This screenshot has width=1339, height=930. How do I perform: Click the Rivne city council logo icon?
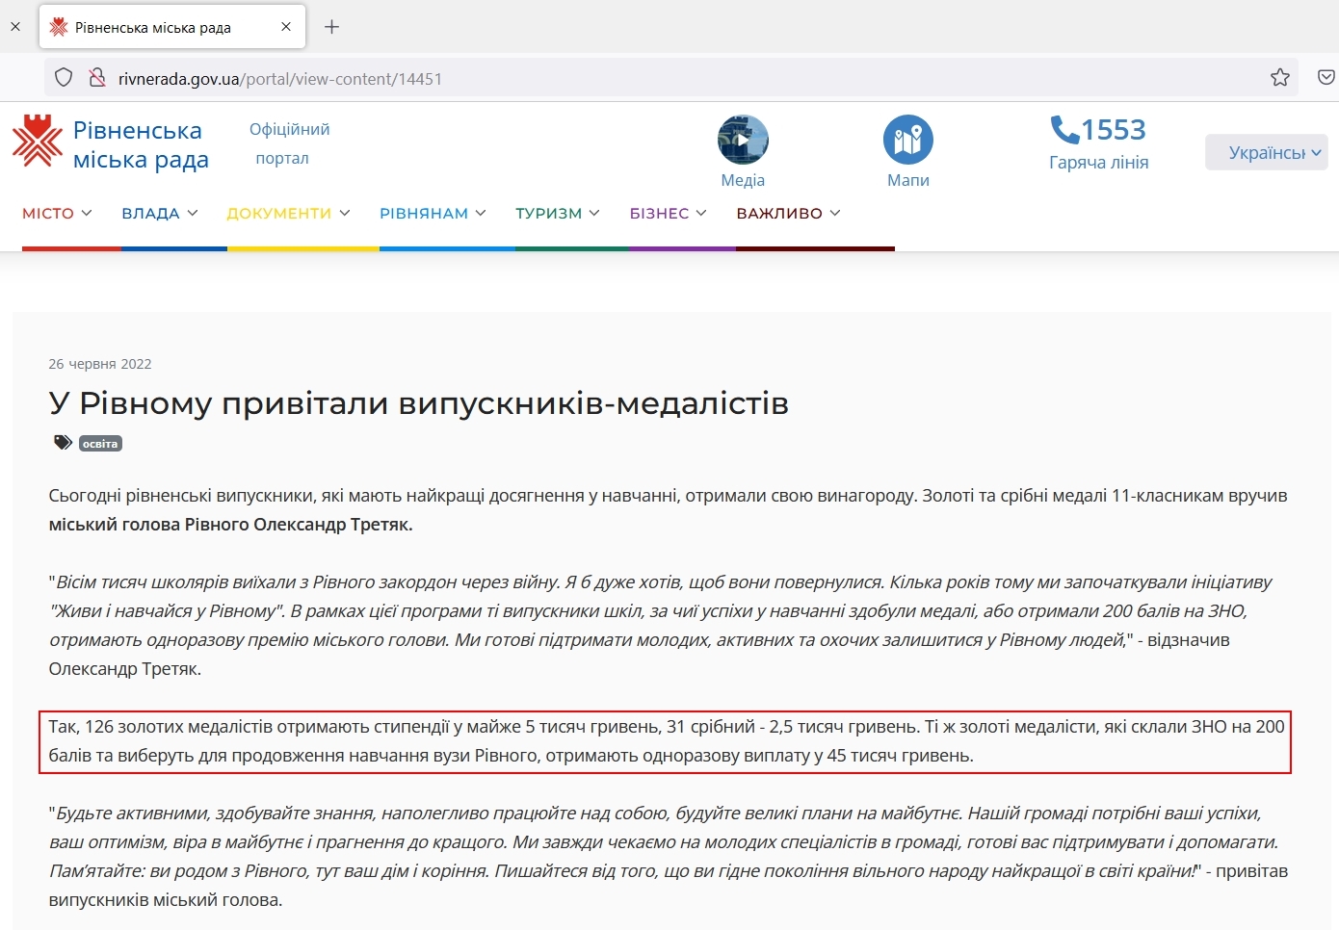pos(37,142)
